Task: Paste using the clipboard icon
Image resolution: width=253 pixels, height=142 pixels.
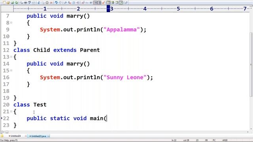Action: click(x=47, y=3)
